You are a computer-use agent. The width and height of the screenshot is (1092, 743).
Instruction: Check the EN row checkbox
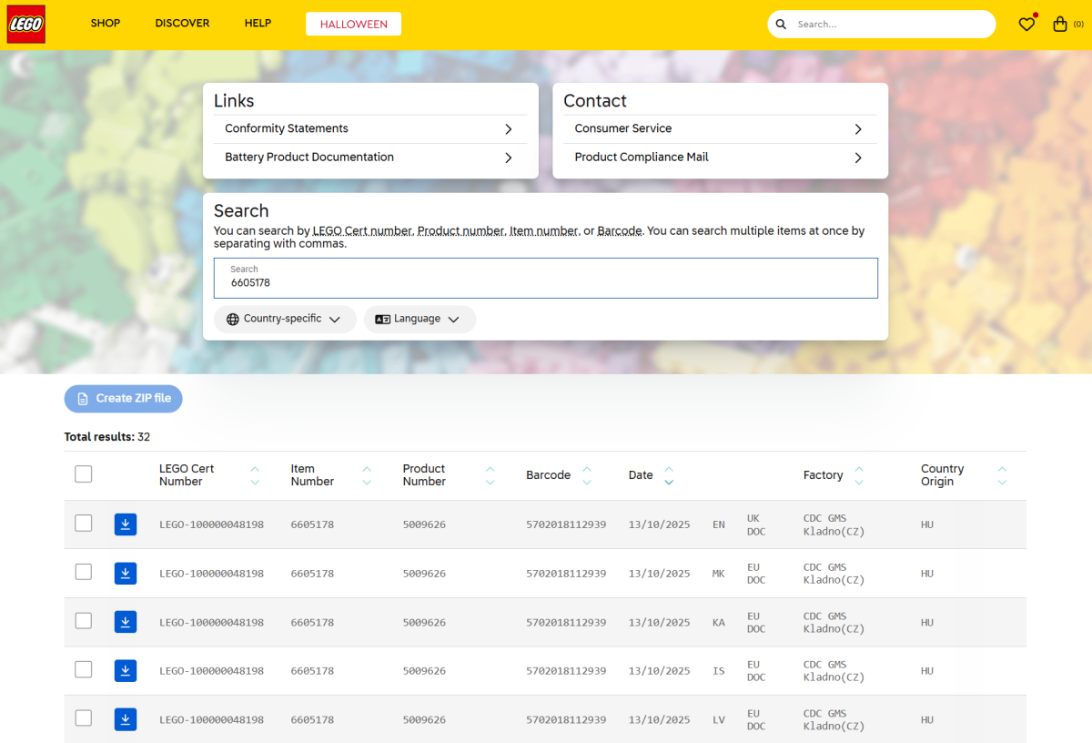[84, 523]
